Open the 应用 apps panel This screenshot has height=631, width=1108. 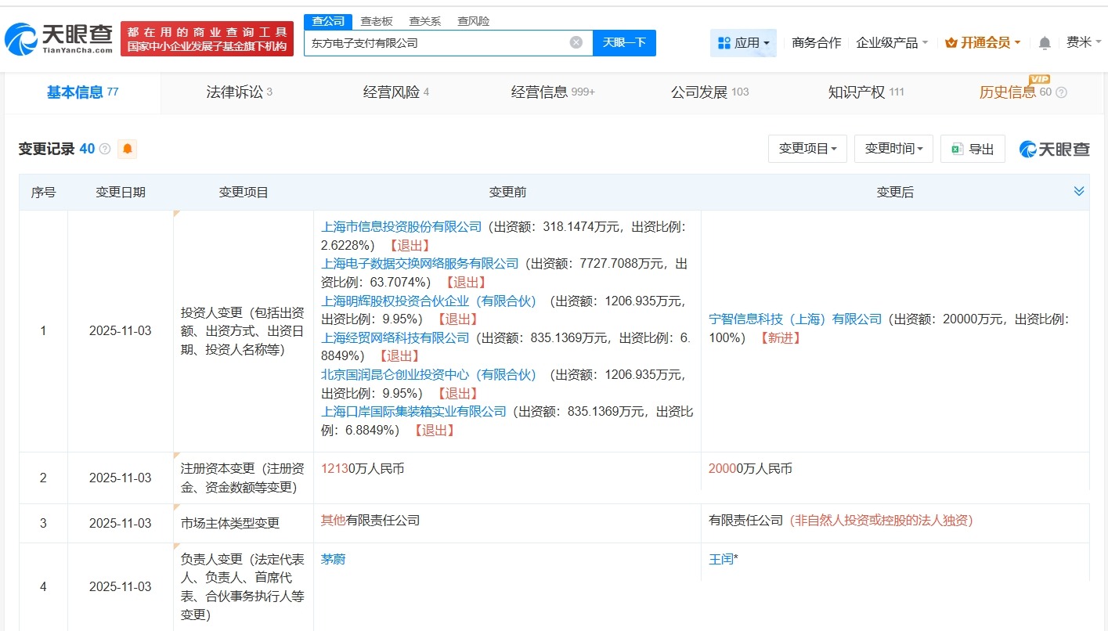coord(743,43)
